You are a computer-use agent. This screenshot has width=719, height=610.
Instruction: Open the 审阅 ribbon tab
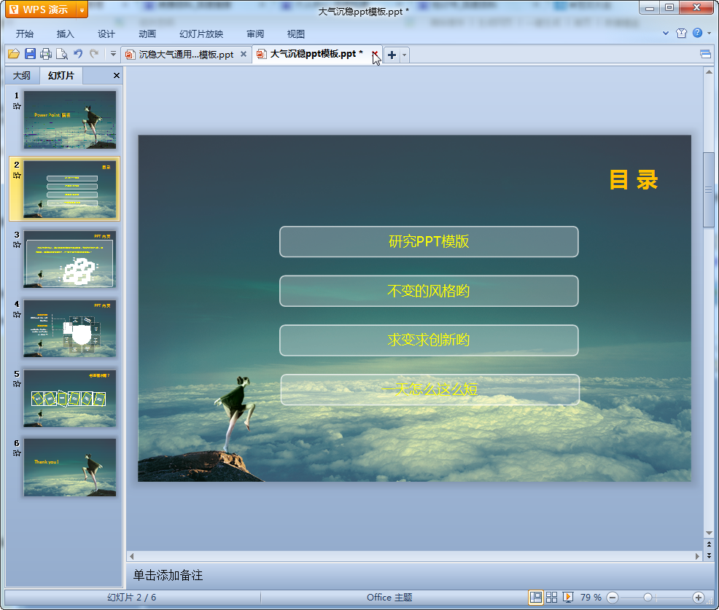pyautogui.click(x=255, y=34)
